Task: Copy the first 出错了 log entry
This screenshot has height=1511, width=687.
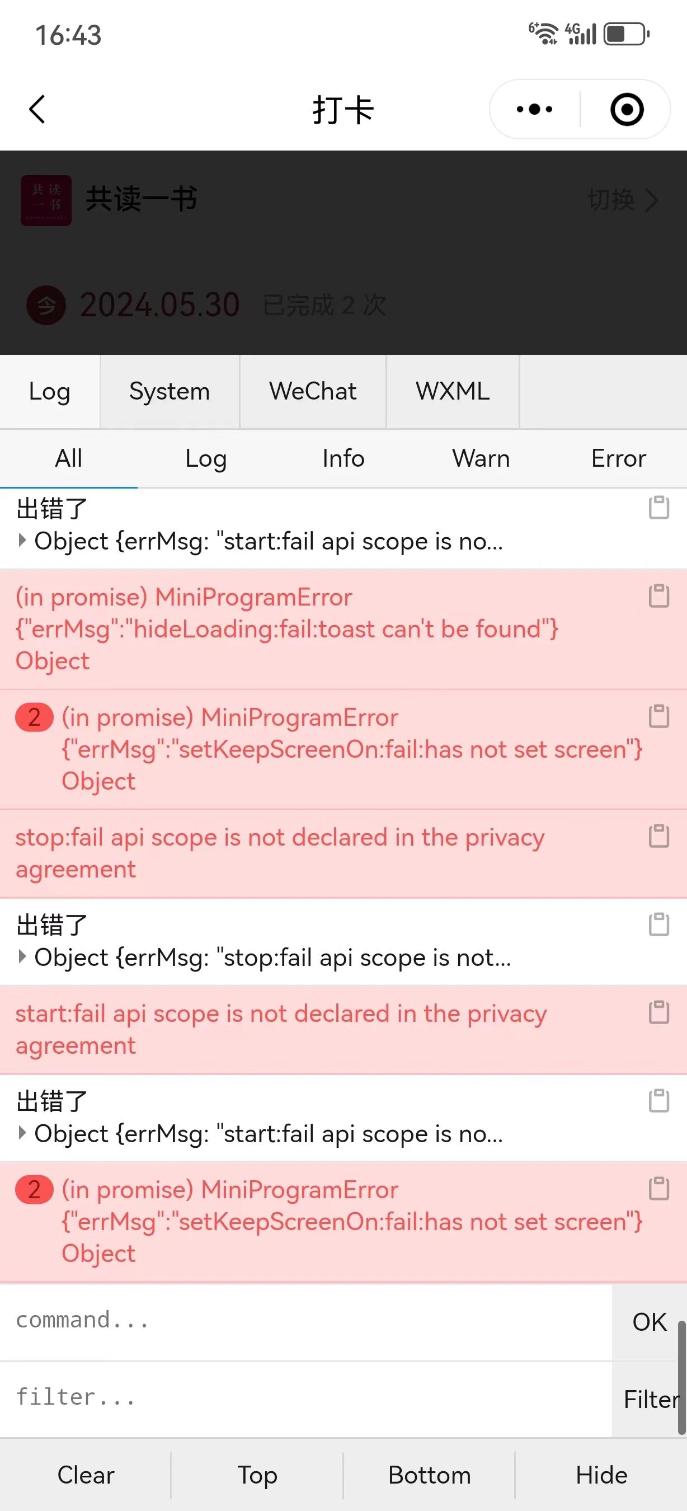Action: [x=659, y=508]
